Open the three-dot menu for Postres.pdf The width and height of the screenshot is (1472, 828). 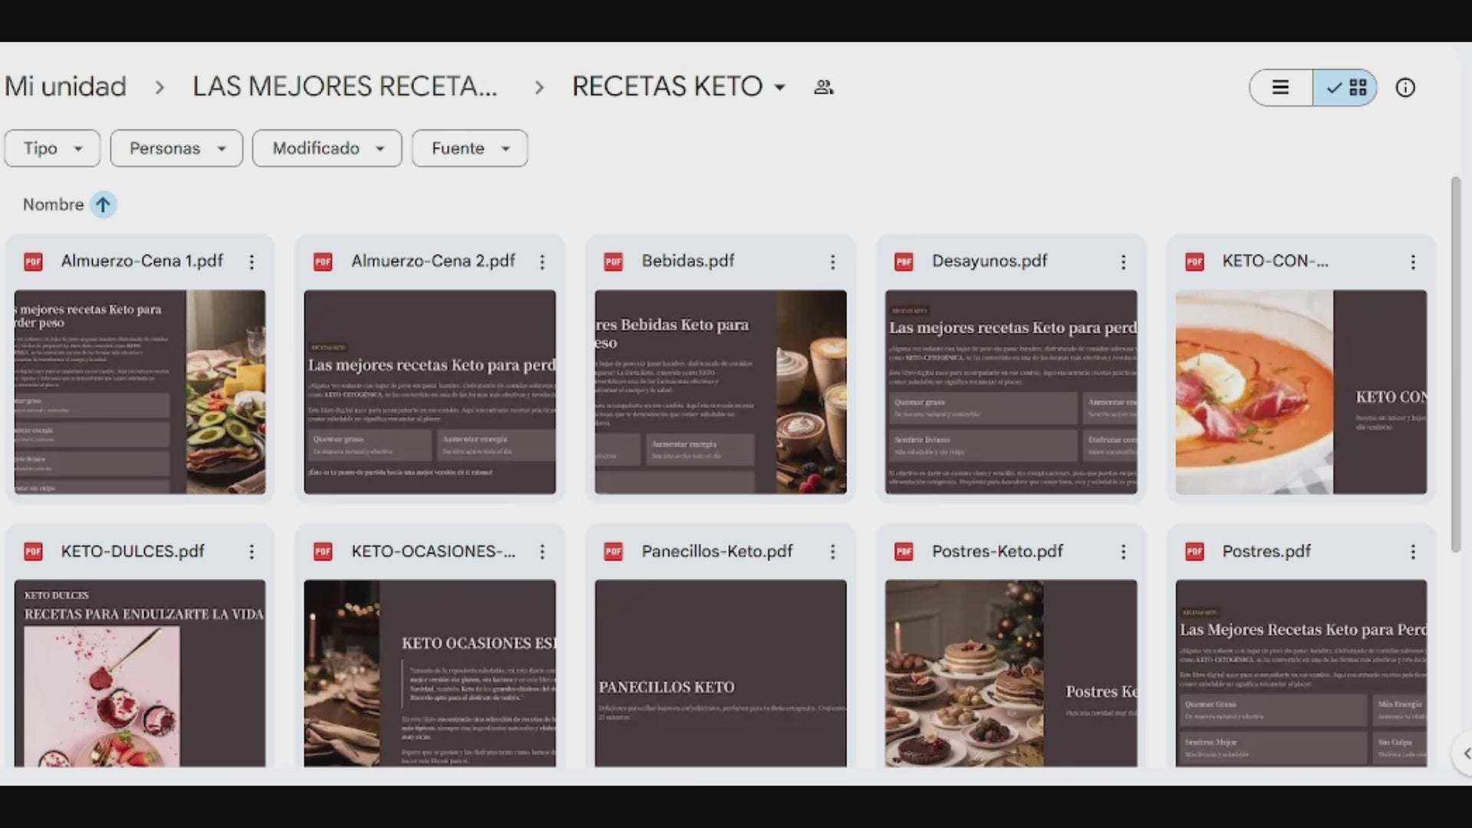(x=1414, y=551)
